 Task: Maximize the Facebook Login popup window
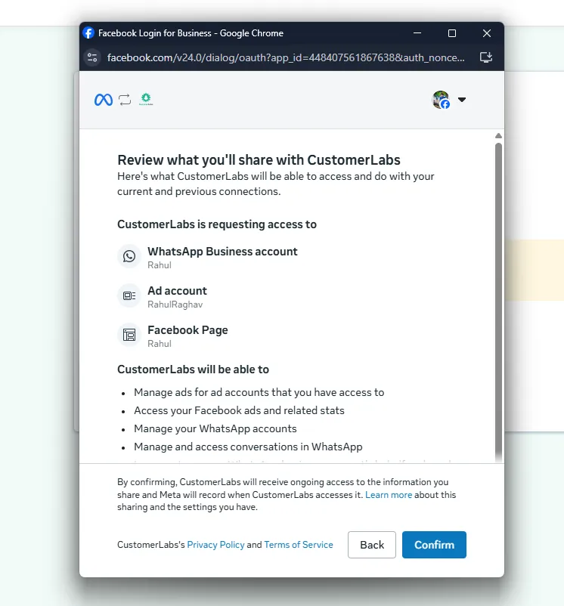452,33
